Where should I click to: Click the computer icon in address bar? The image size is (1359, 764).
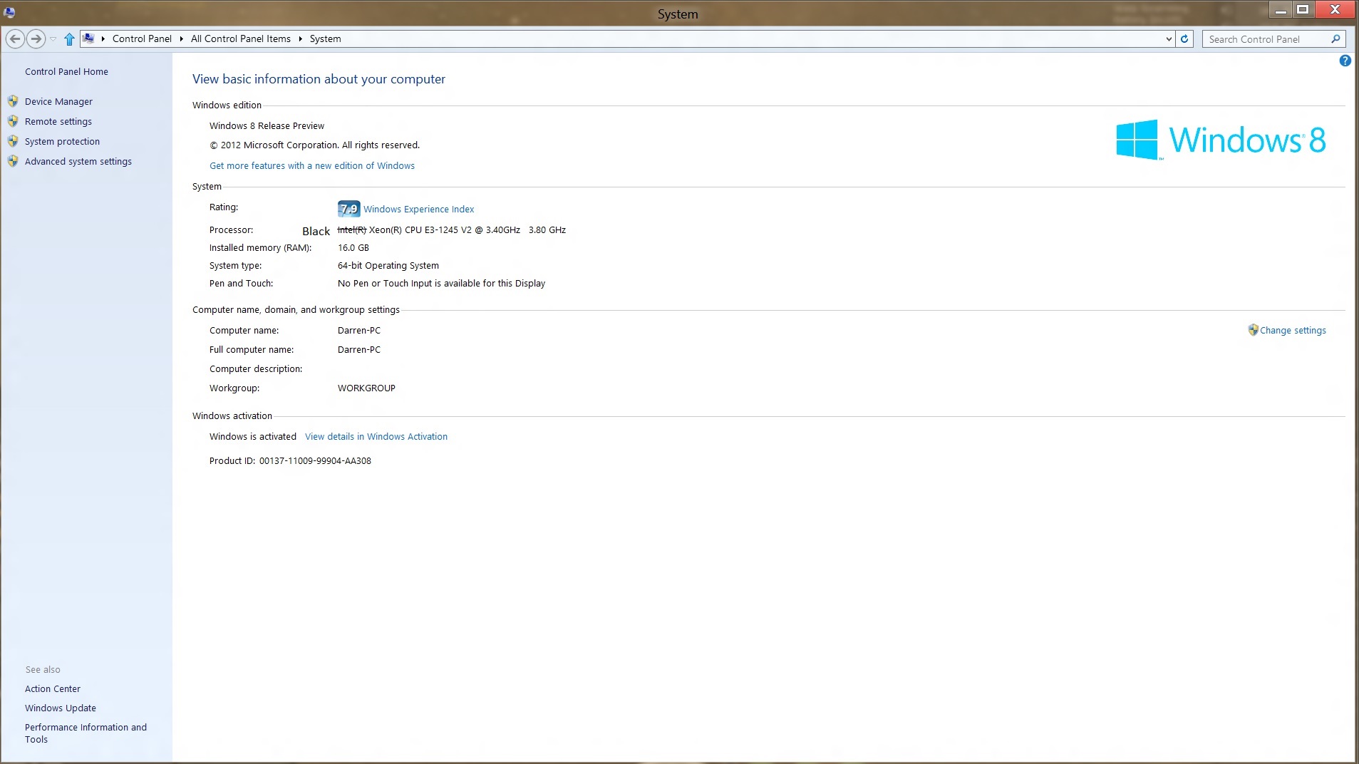(88, 38)
